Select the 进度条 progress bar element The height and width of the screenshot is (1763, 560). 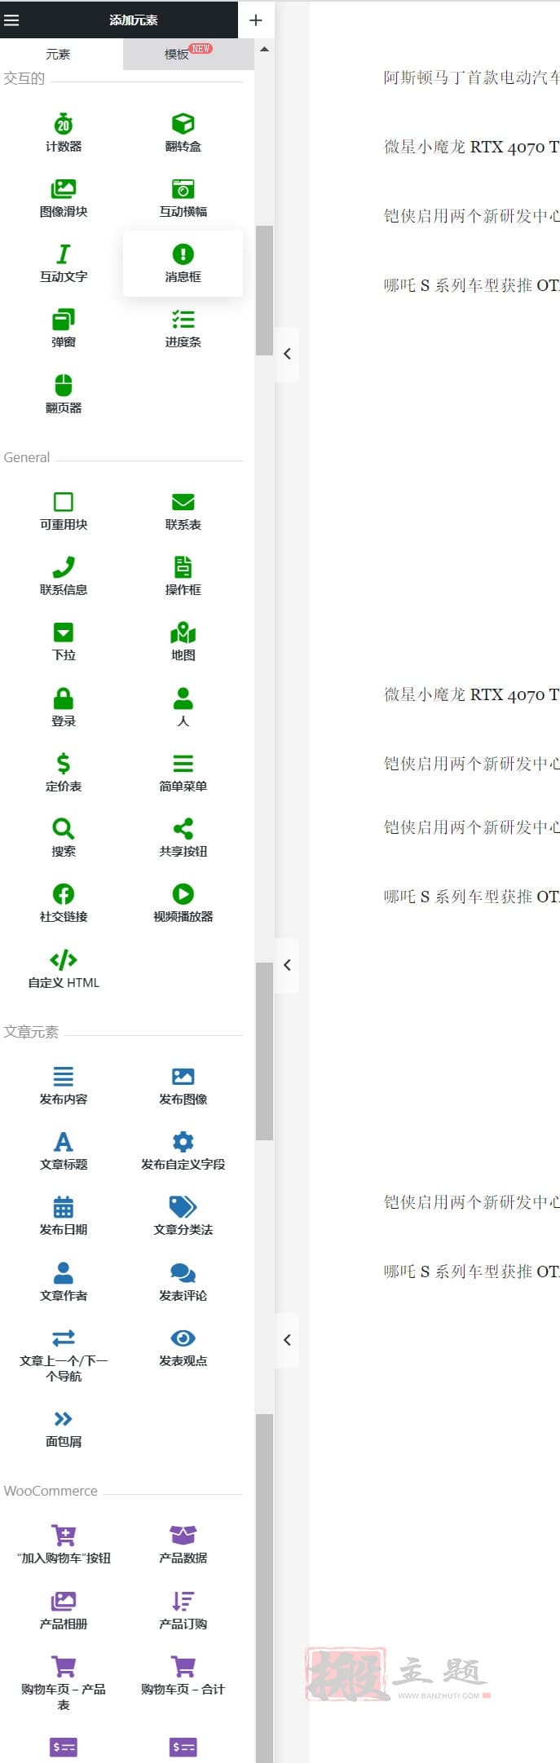pos(183,328)
